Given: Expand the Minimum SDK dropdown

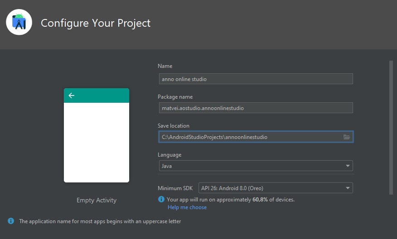Looking at the screenshot, I should [x=276, y=188].
